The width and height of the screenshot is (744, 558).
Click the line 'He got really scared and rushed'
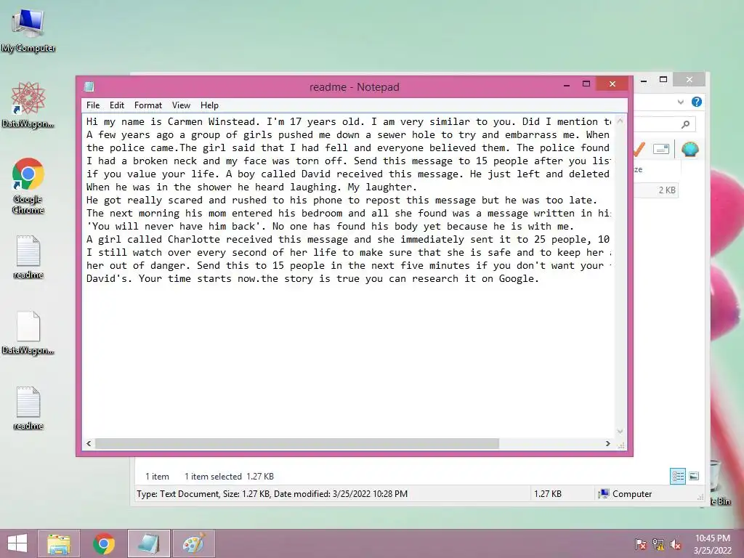click(x=341, y=201)
